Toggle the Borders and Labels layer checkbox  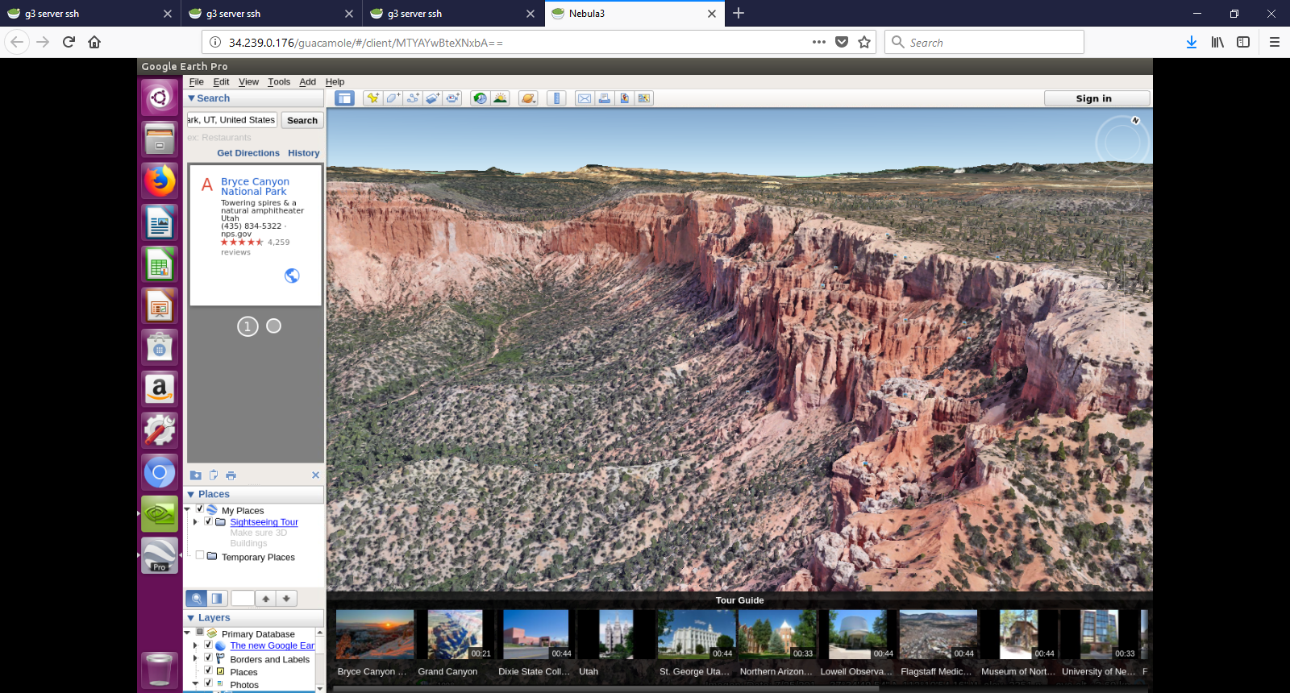tap(208, 658)
